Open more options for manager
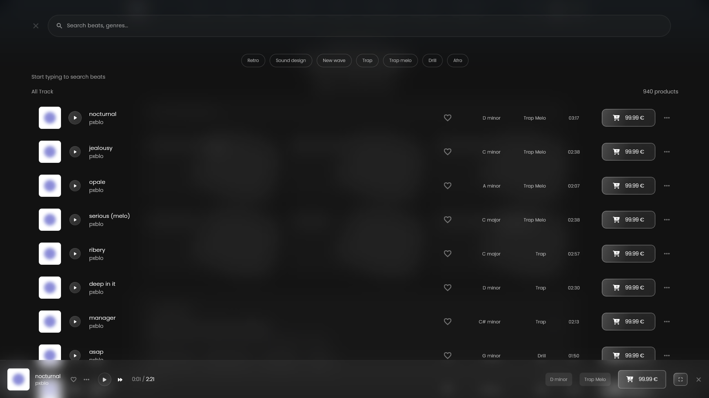Viewport: 709px width, 398px height. (667, 322)
